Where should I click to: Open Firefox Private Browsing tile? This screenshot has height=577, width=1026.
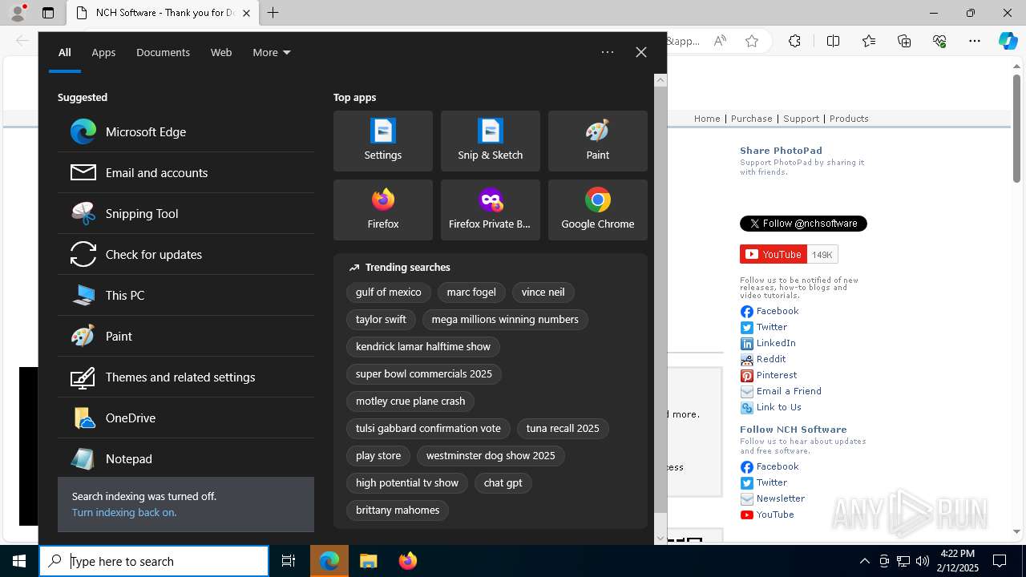click(491, 210)
